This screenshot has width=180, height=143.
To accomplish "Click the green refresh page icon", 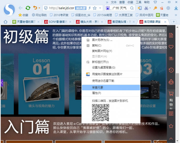I will click(x=28, y=8).
